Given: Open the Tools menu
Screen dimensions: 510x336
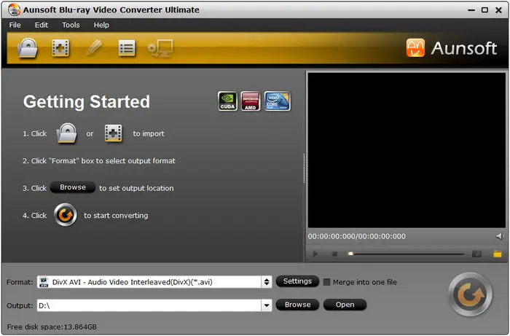Looking at the screenshot, I should 71,25.
